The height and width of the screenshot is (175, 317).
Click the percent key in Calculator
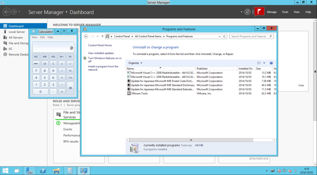70,71
